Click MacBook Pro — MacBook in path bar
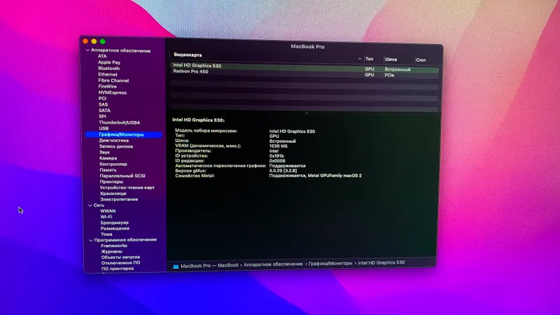The height and width of the screenshot is (315, 560). pos(209,266)
